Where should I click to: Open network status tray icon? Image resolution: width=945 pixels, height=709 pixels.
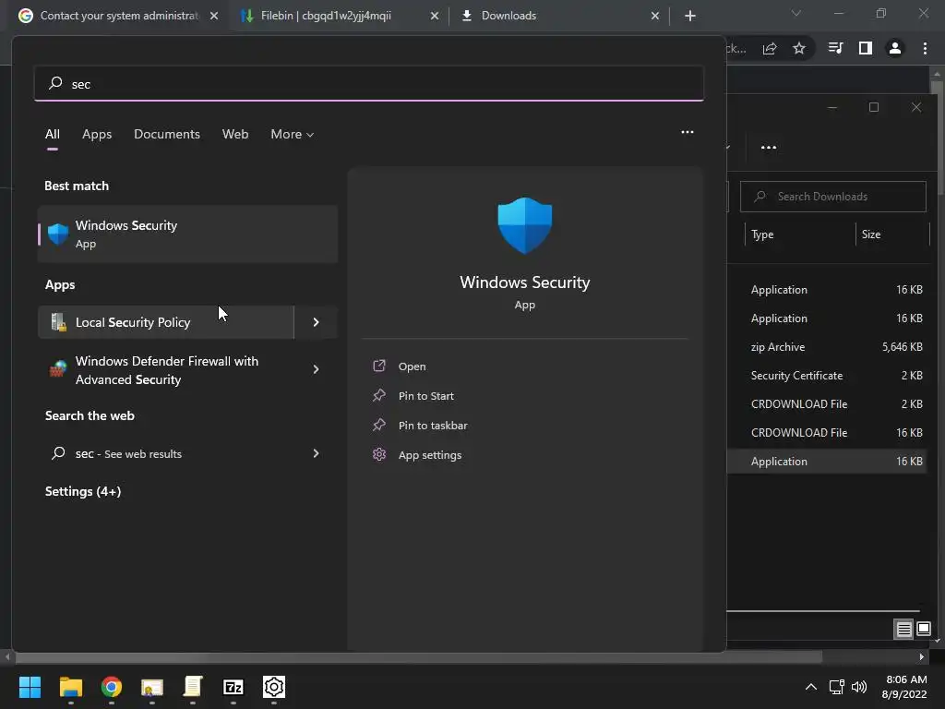point(836,687)
